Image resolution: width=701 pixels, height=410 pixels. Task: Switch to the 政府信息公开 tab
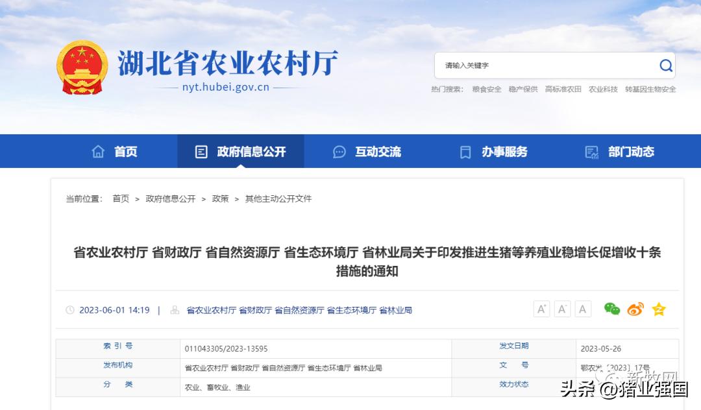241,151
